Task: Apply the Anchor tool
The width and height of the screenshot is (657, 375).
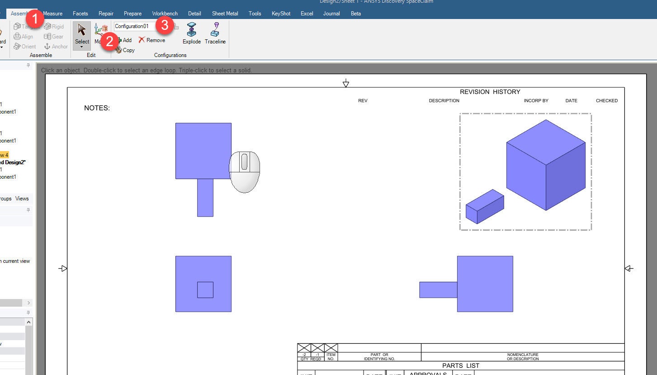Action: [x=56, y=47]
